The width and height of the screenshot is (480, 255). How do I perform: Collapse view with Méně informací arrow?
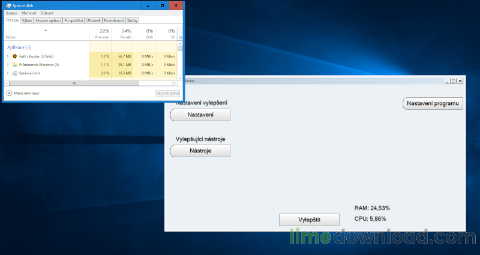(x=9, y=94)
